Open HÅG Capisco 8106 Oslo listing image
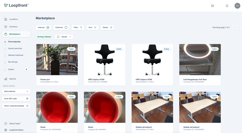The width and height of the screenshot is (242, 133). (152, 59)
